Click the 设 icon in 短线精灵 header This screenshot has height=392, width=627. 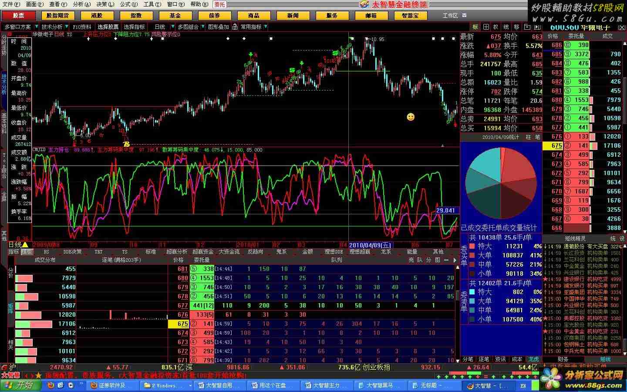pos(622,239)
